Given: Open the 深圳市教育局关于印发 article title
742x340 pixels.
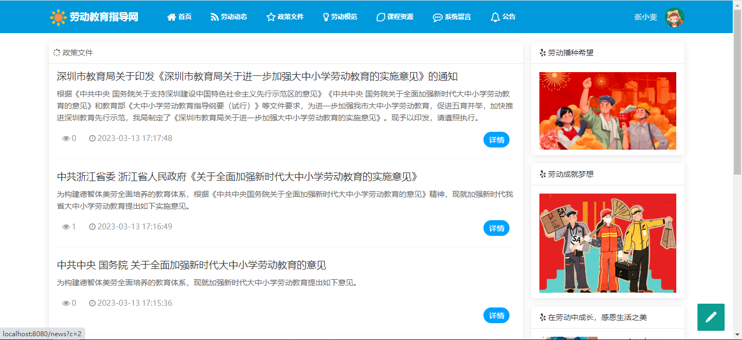Looking at the screenshot, I should [x=257, y=76].
